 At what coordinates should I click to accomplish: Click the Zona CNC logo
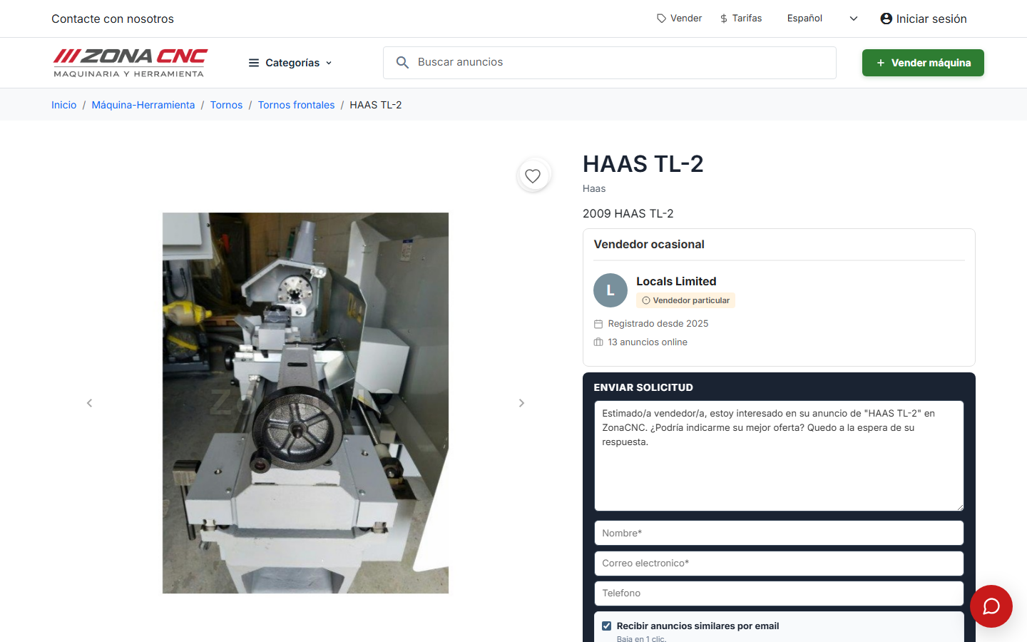point(131,63)
